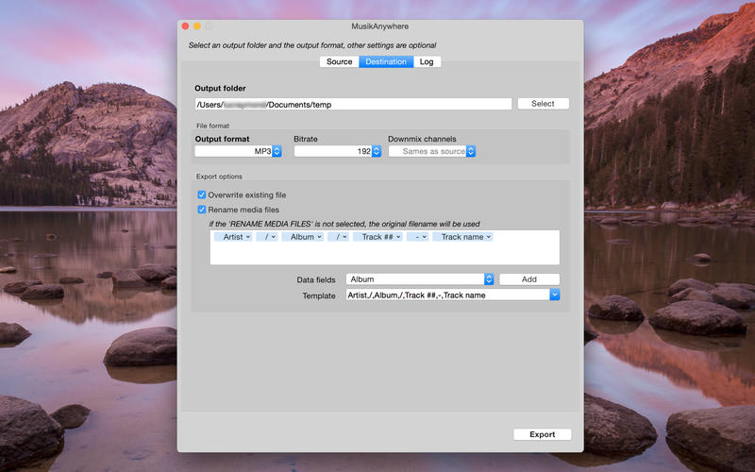755x472 pixels.
Task: Enable the Overwrite existing file checkbox
Action: coord(202,195)
